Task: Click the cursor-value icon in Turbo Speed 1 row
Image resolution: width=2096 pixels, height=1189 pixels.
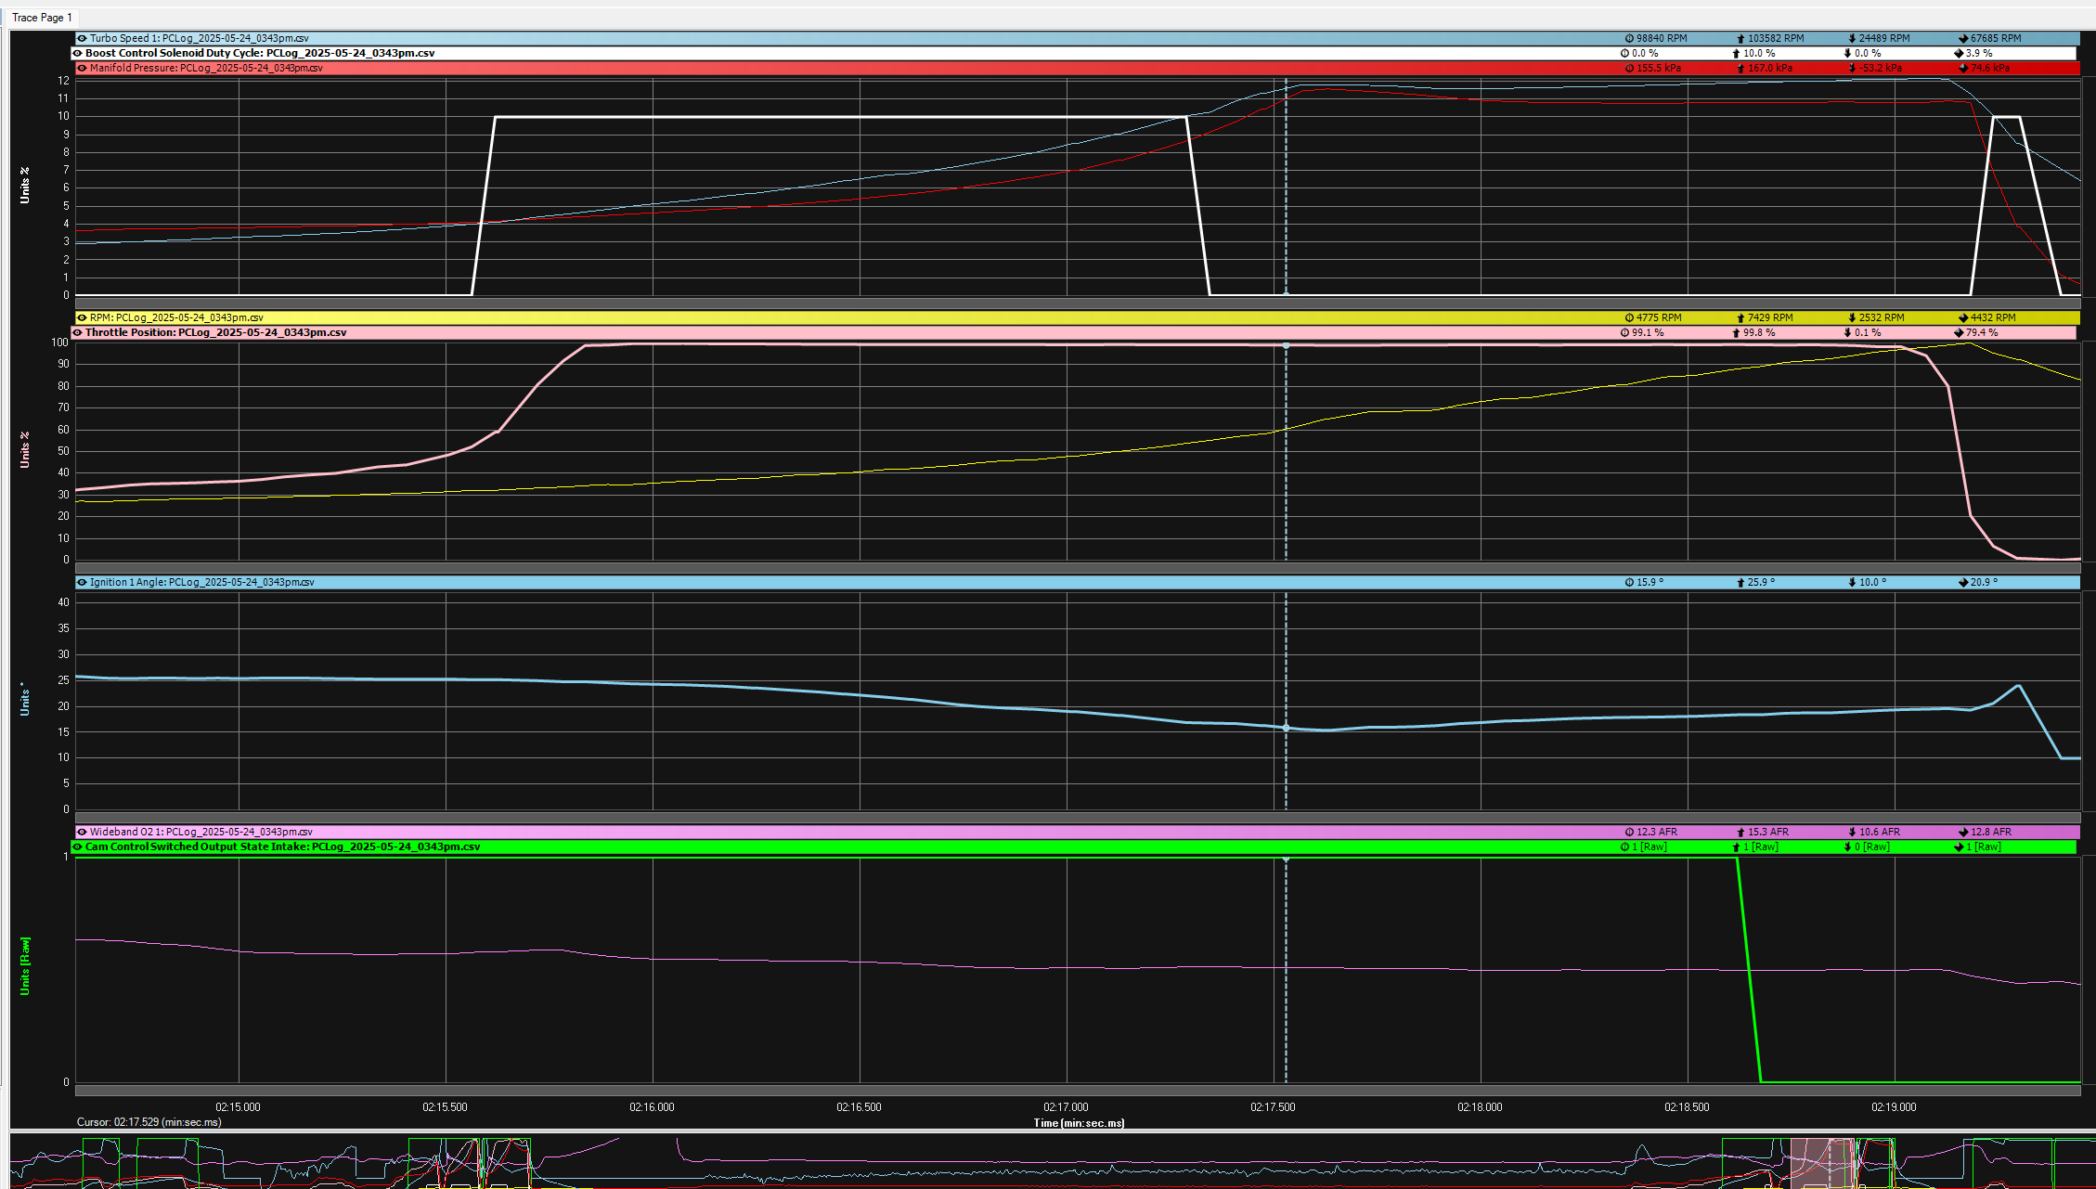Action: point(1629,38)
